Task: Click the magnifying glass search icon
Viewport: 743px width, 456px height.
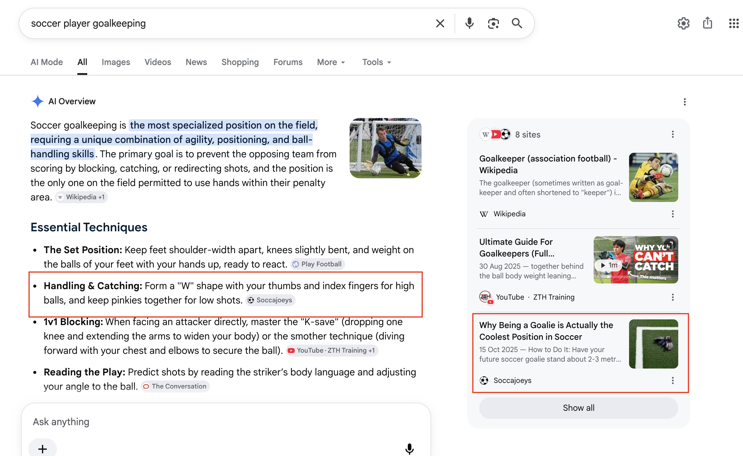Action: [517, 23]
